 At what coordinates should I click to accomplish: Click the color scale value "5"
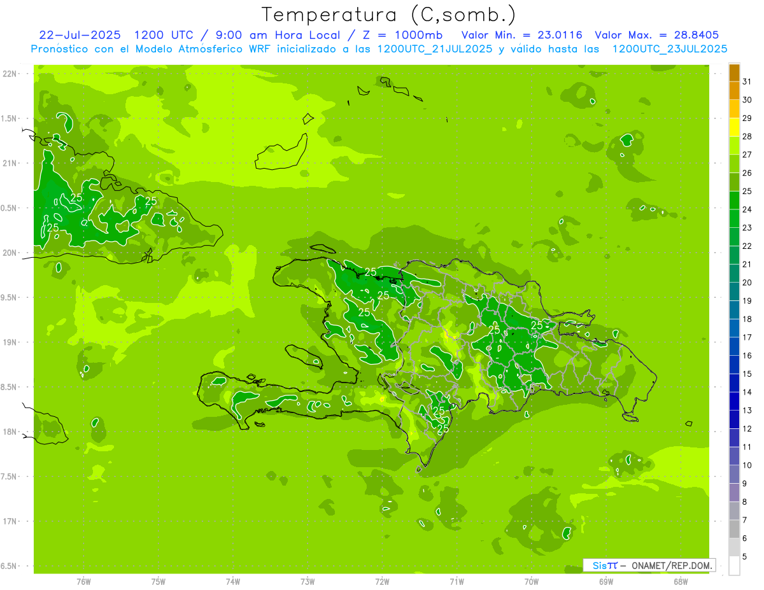[744, 556]
